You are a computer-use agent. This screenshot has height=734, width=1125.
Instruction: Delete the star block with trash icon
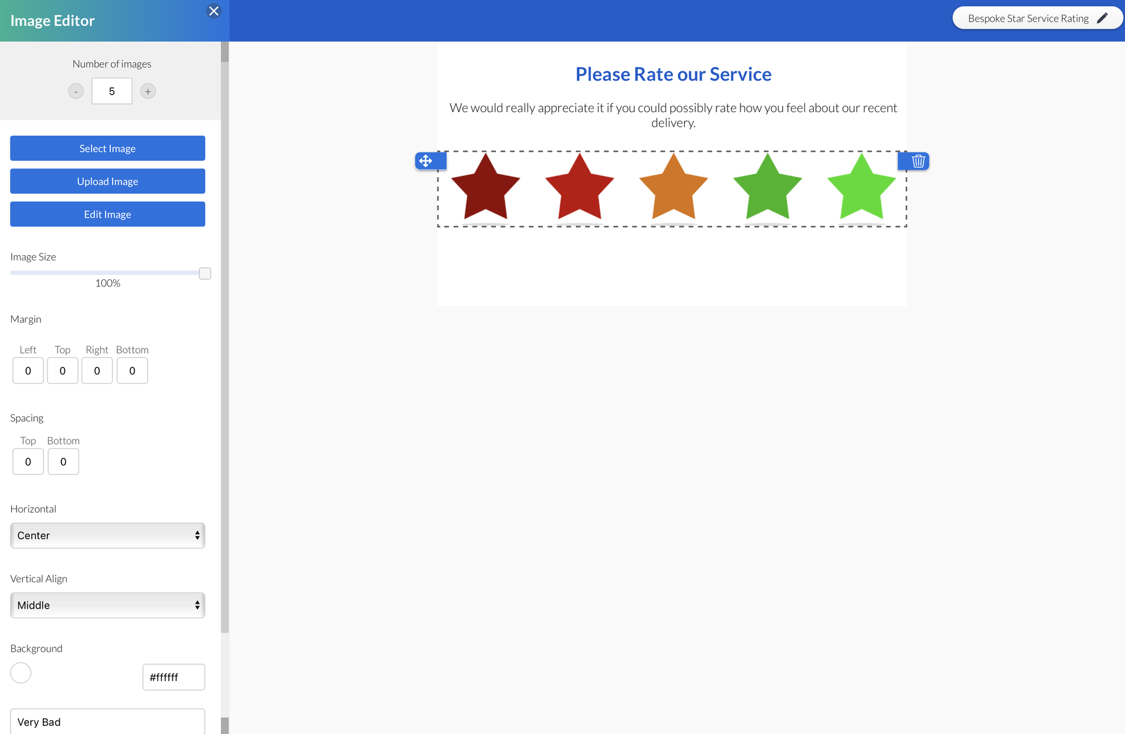click(x=918, y=161)
